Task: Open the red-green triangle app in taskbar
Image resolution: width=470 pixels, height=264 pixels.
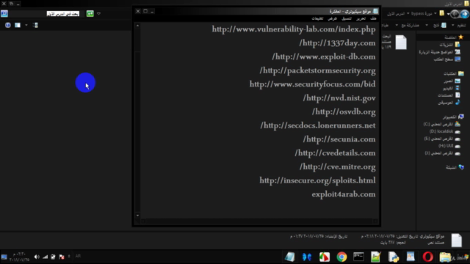Action: [325, 257]
